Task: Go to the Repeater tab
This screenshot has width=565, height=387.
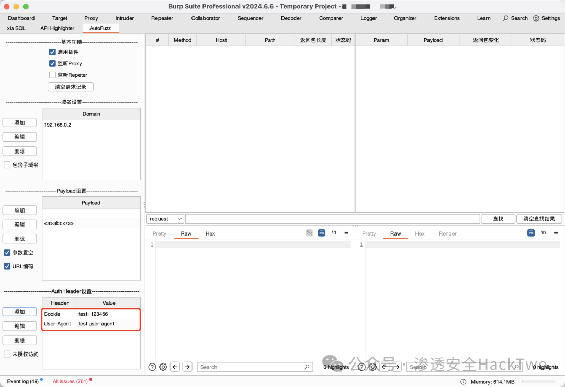Action: point(162,18)
